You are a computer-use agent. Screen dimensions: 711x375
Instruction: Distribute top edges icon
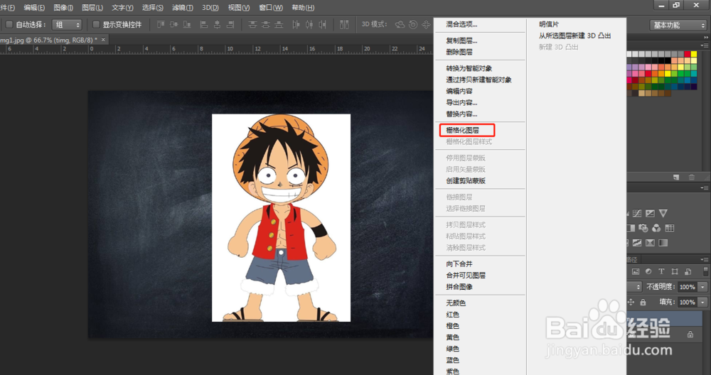pyautogui.click(x=252, y=24)
